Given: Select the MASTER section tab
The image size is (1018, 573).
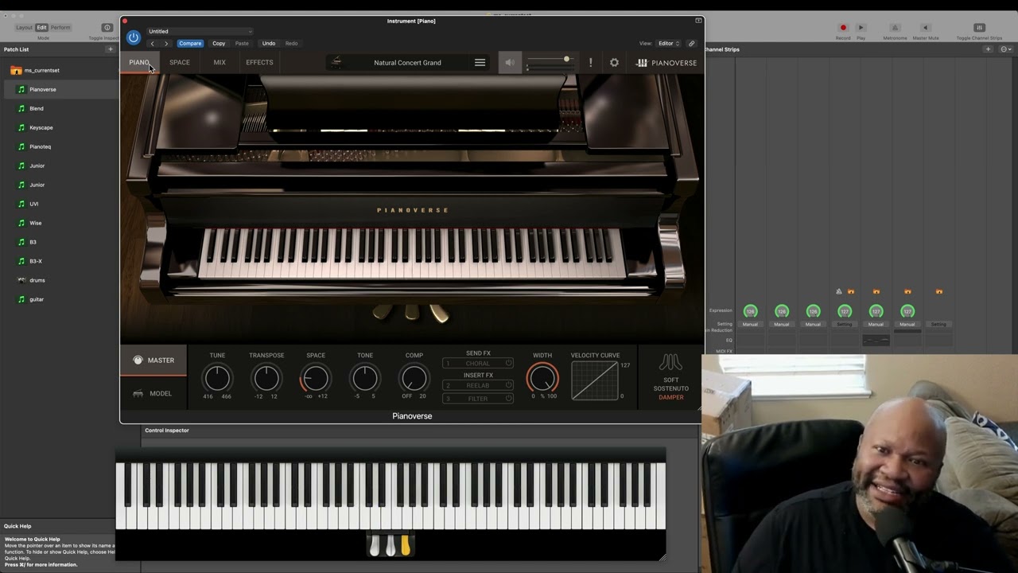Looking at the screenshot, I should point(153,361).
